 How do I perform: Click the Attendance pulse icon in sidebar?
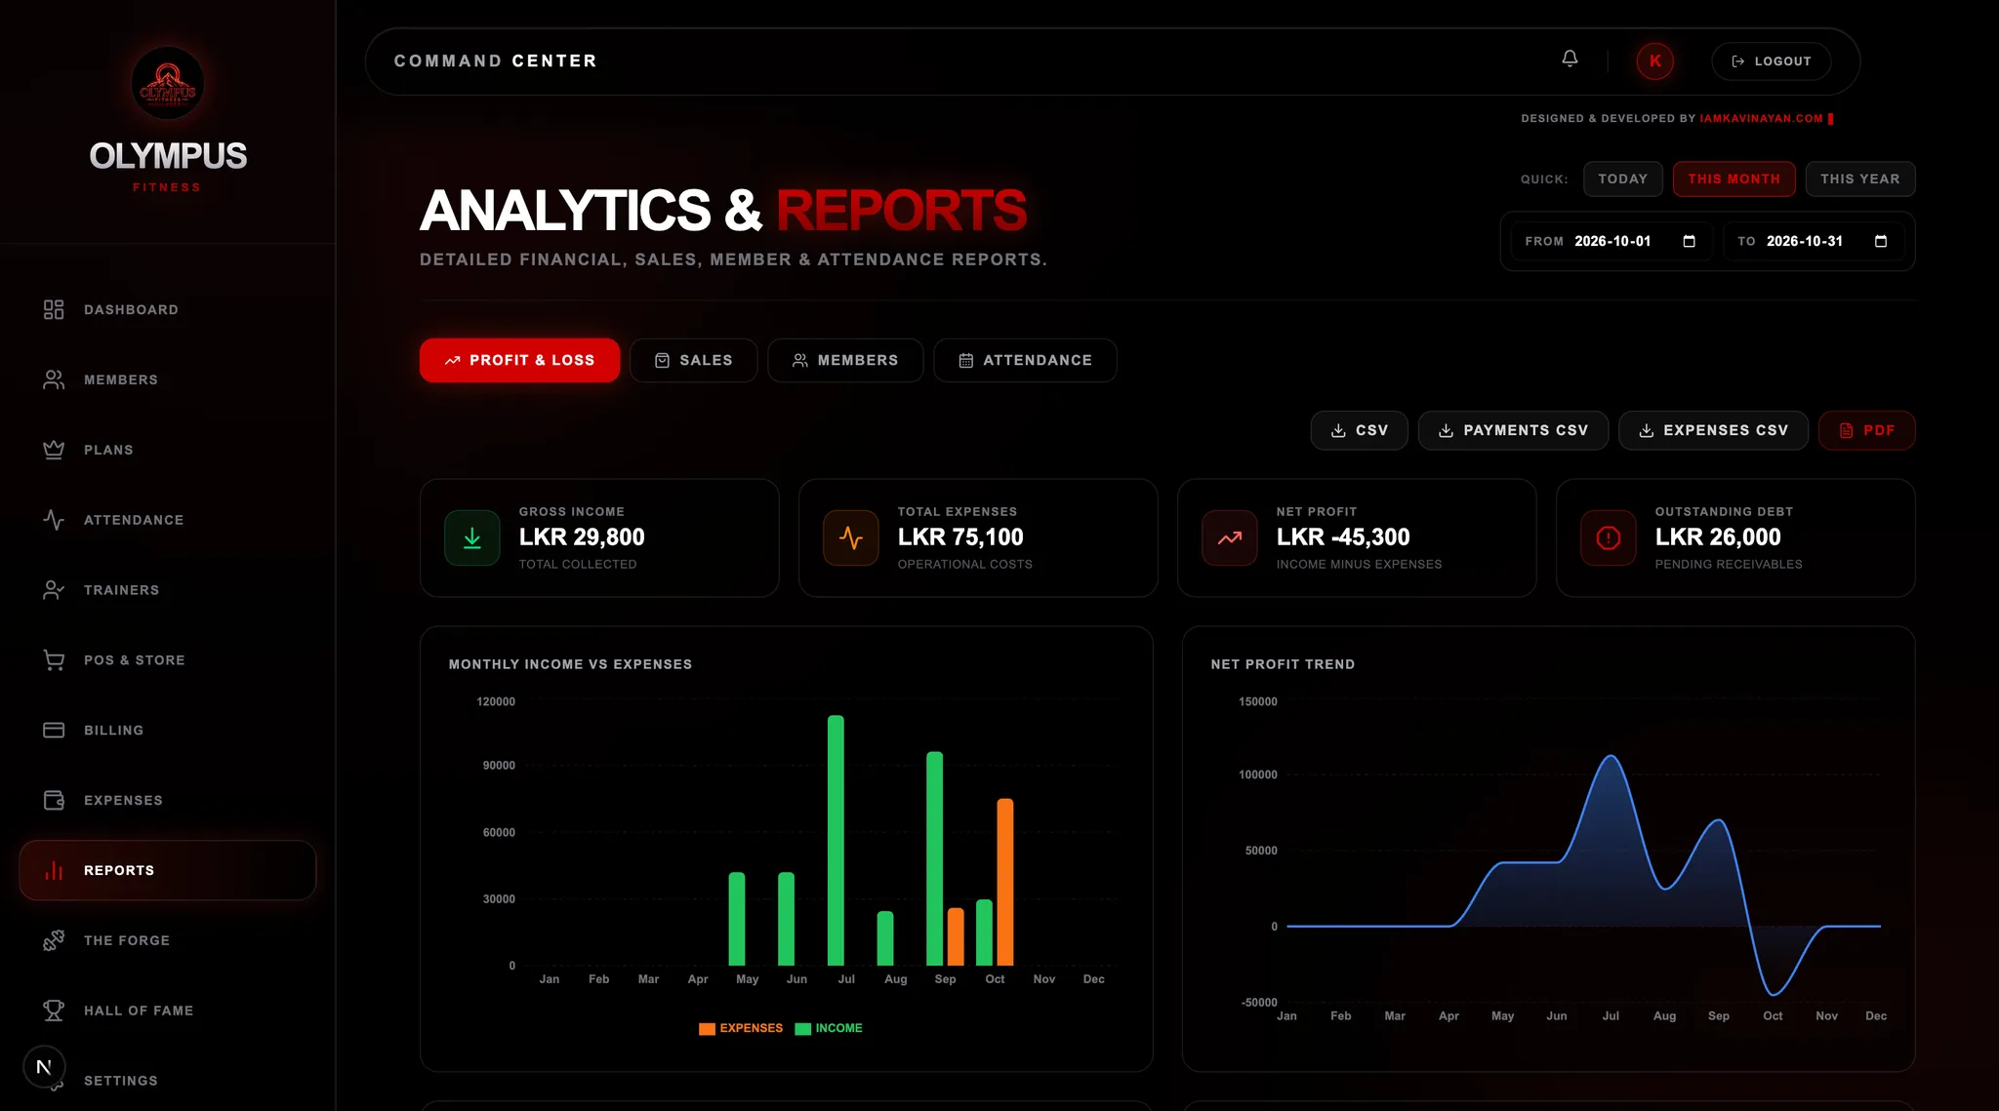point(54,520)
